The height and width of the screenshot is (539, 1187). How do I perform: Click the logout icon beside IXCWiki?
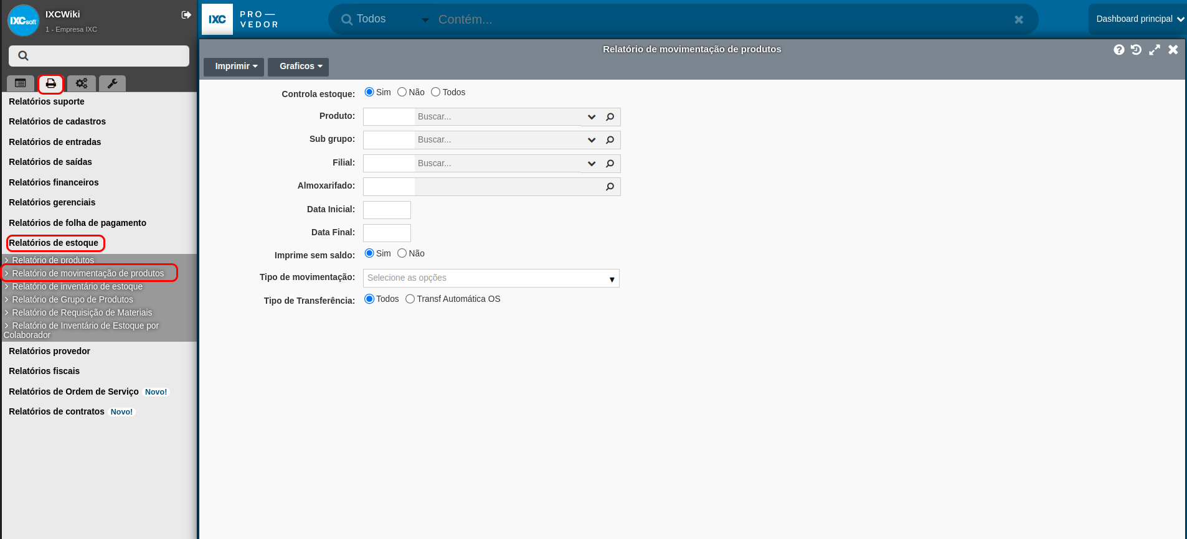(x=186, y=15)
